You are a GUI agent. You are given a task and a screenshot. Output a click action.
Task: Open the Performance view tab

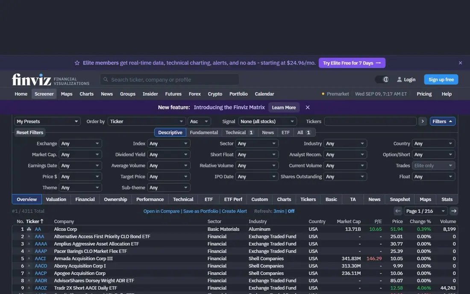[150, 199]
